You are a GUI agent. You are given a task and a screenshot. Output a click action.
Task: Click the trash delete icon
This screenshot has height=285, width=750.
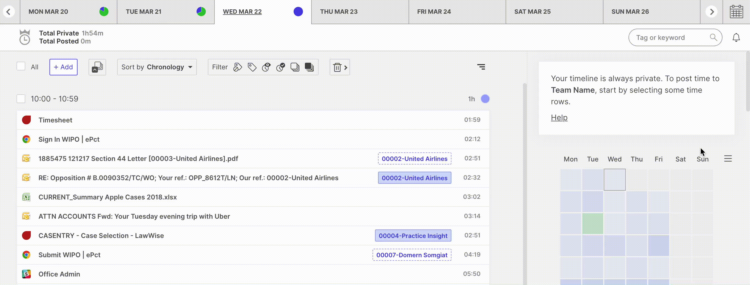point(337,67)
